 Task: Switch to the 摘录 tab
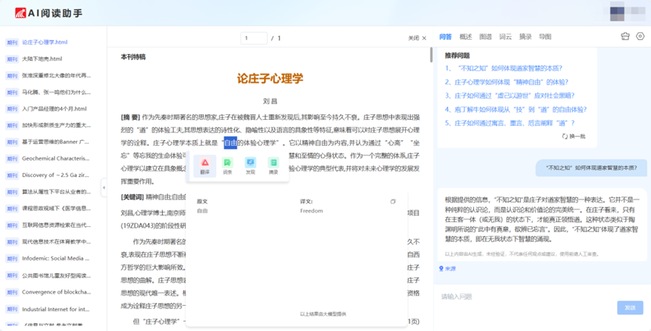click(525, 37)
